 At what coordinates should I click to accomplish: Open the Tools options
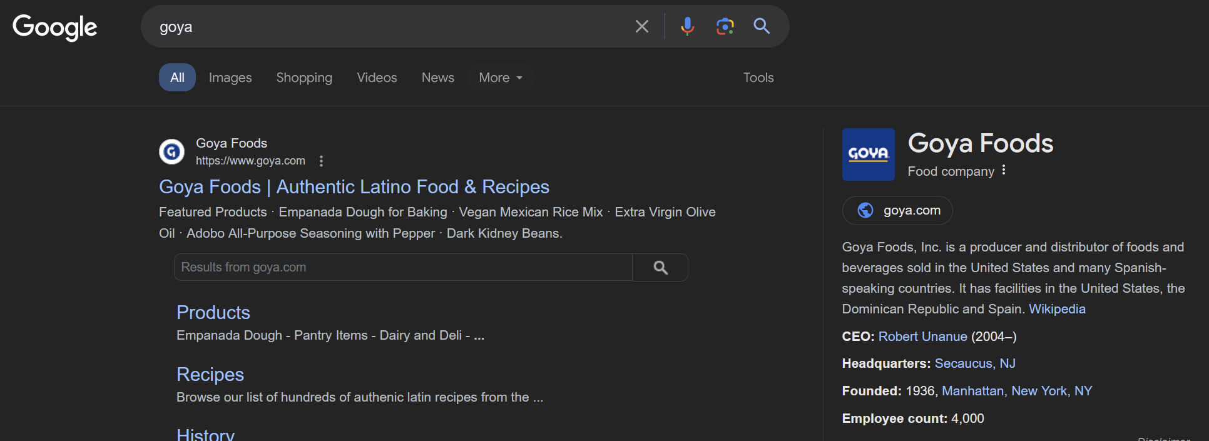(x=758, y=78)
